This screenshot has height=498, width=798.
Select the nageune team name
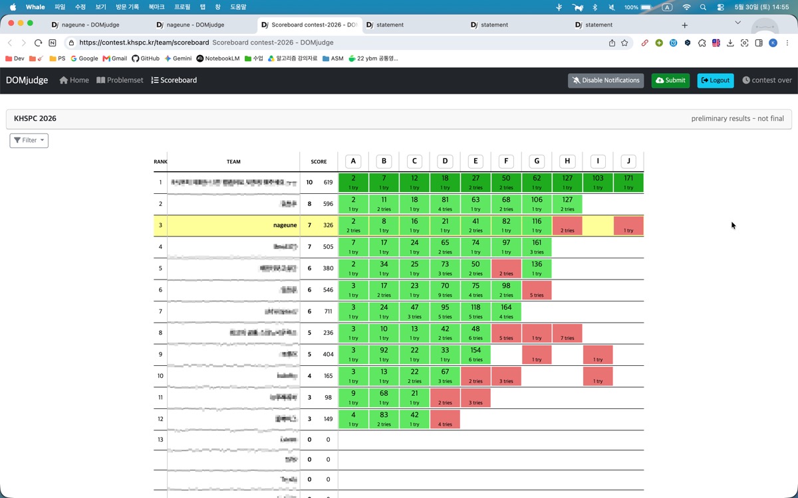[285, 225]
